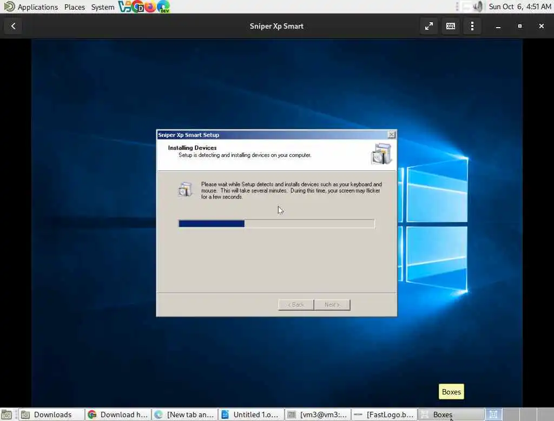Select the active first workspace in the switcher
Screen dimensions: 554x421
[x=493, y=415]
